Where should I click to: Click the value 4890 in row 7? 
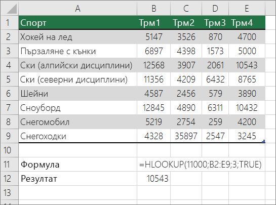click(x=186, y=108)
